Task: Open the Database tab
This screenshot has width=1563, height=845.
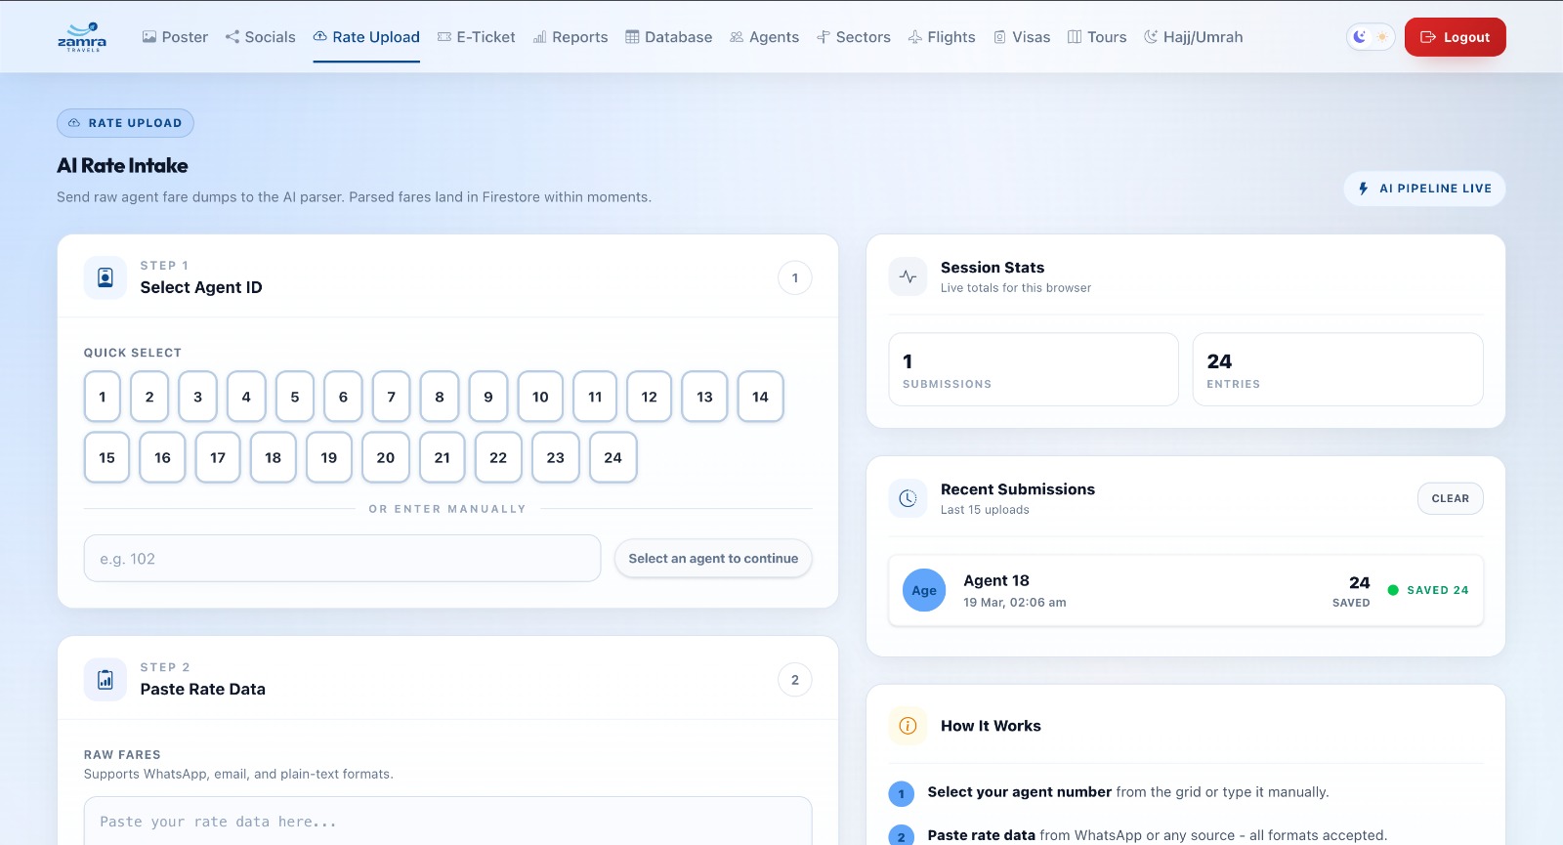Action: (x=669, y=37)
